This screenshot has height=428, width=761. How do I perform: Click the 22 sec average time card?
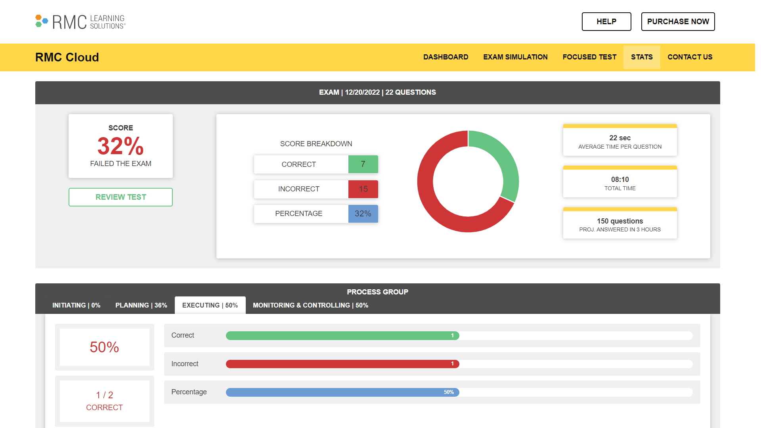coord(620,140)
